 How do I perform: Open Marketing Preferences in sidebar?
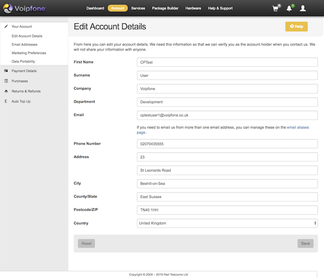(x=29, y=53)
